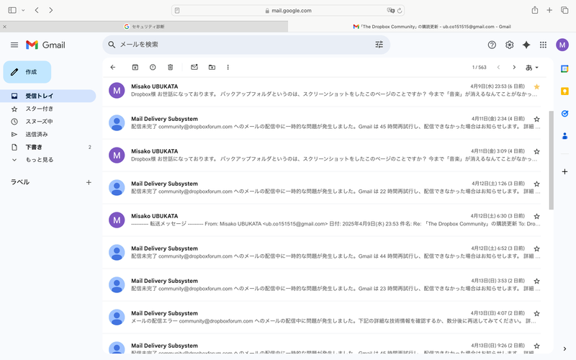Switch to the セキュリティ診断 browser tab

(144, 26)
